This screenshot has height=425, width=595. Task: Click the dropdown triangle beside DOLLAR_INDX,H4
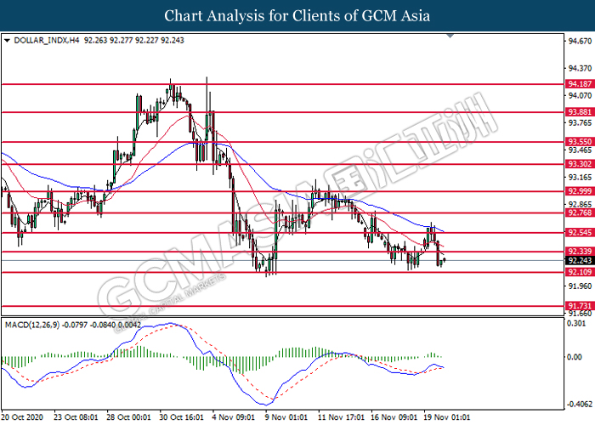click(7, 40)
